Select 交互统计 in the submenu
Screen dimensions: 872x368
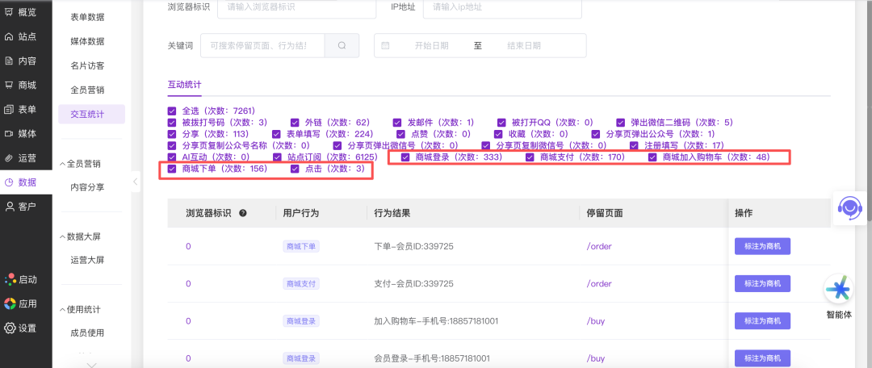pyautogui.click(x=87, y=114)
